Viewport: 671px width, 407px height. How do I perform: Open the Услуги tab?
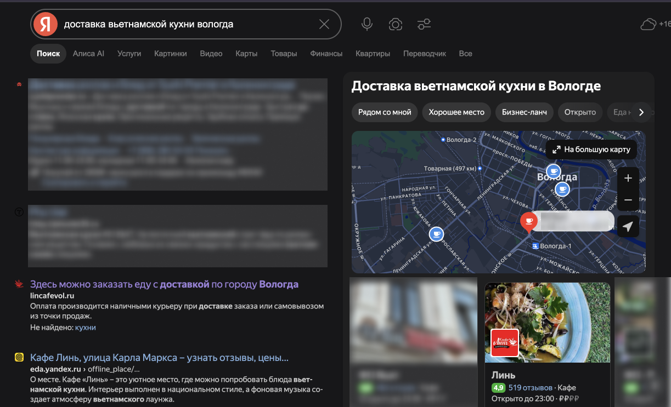129,54
